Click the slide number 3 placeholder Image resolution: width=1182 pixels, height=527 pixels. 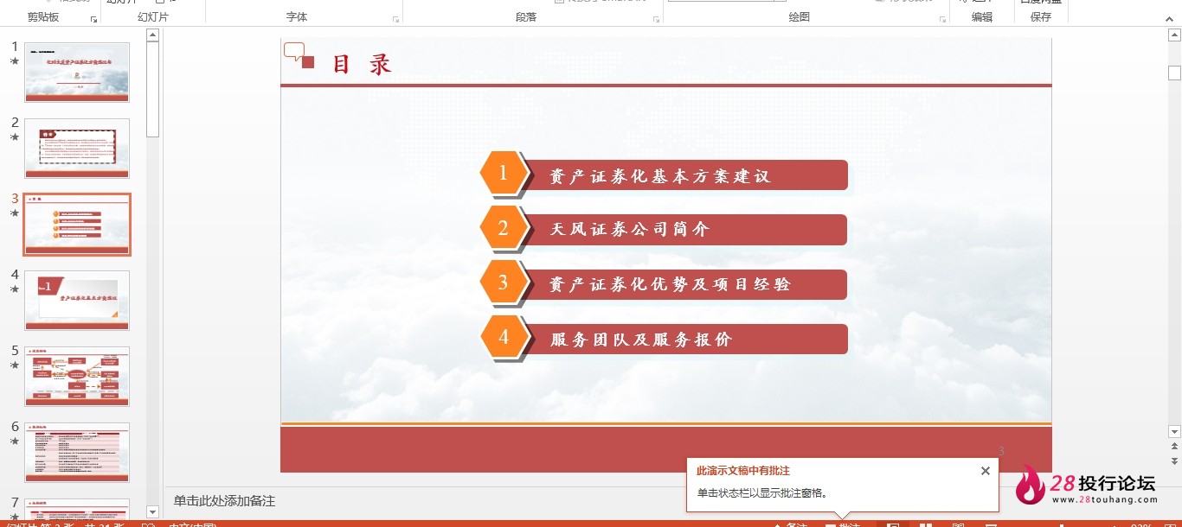point(1001,451)
